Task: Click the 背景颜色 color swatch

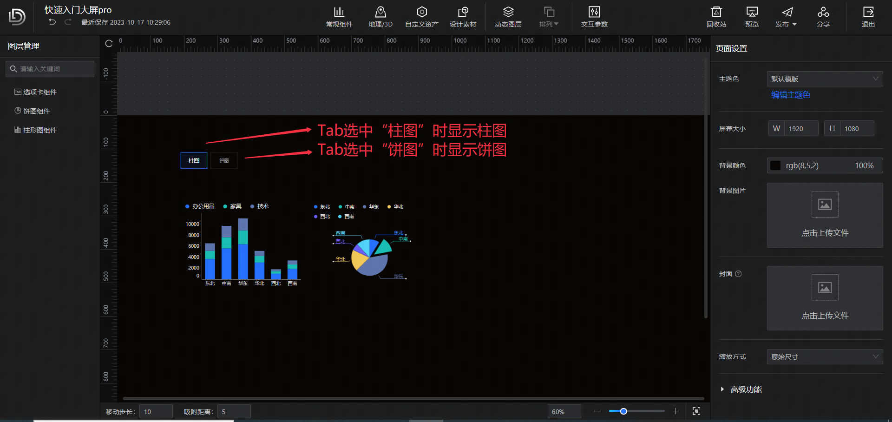Action: (x=775, y=166)
